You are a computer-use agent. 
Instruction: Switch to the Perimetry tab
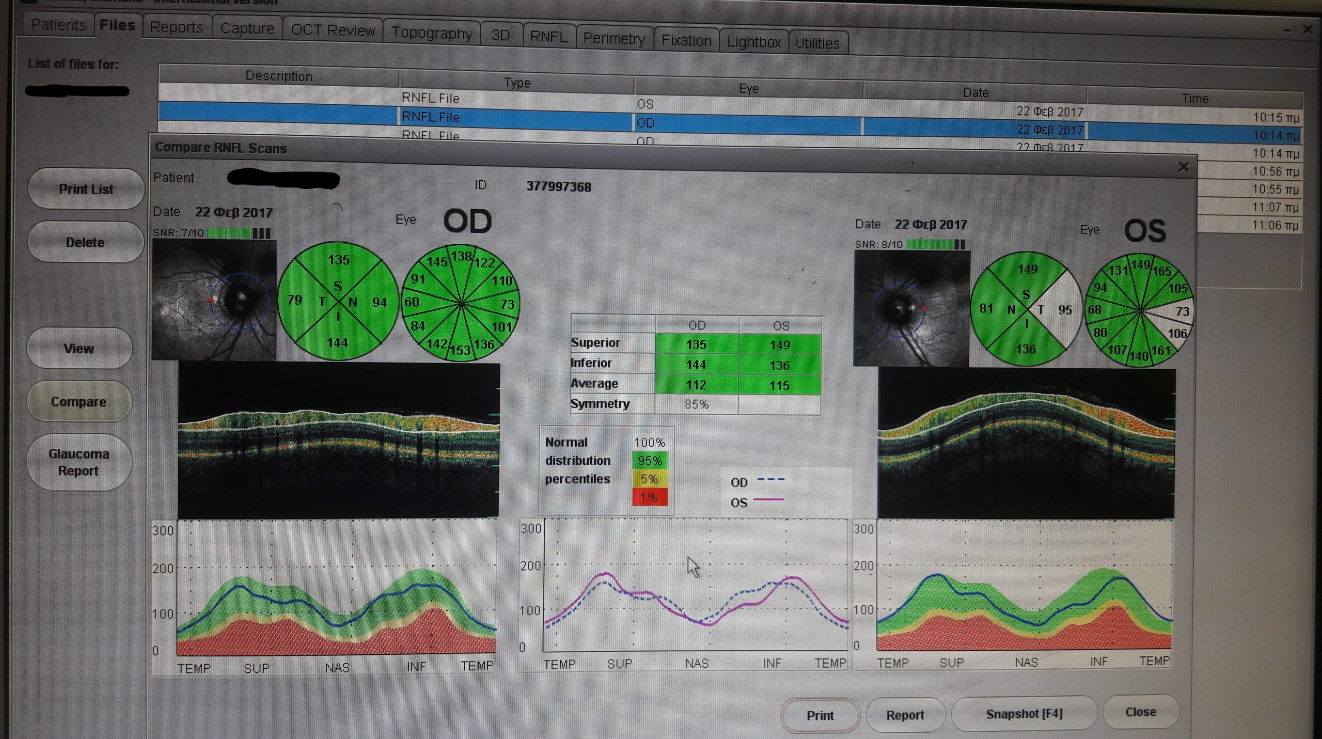pos(613,39)
